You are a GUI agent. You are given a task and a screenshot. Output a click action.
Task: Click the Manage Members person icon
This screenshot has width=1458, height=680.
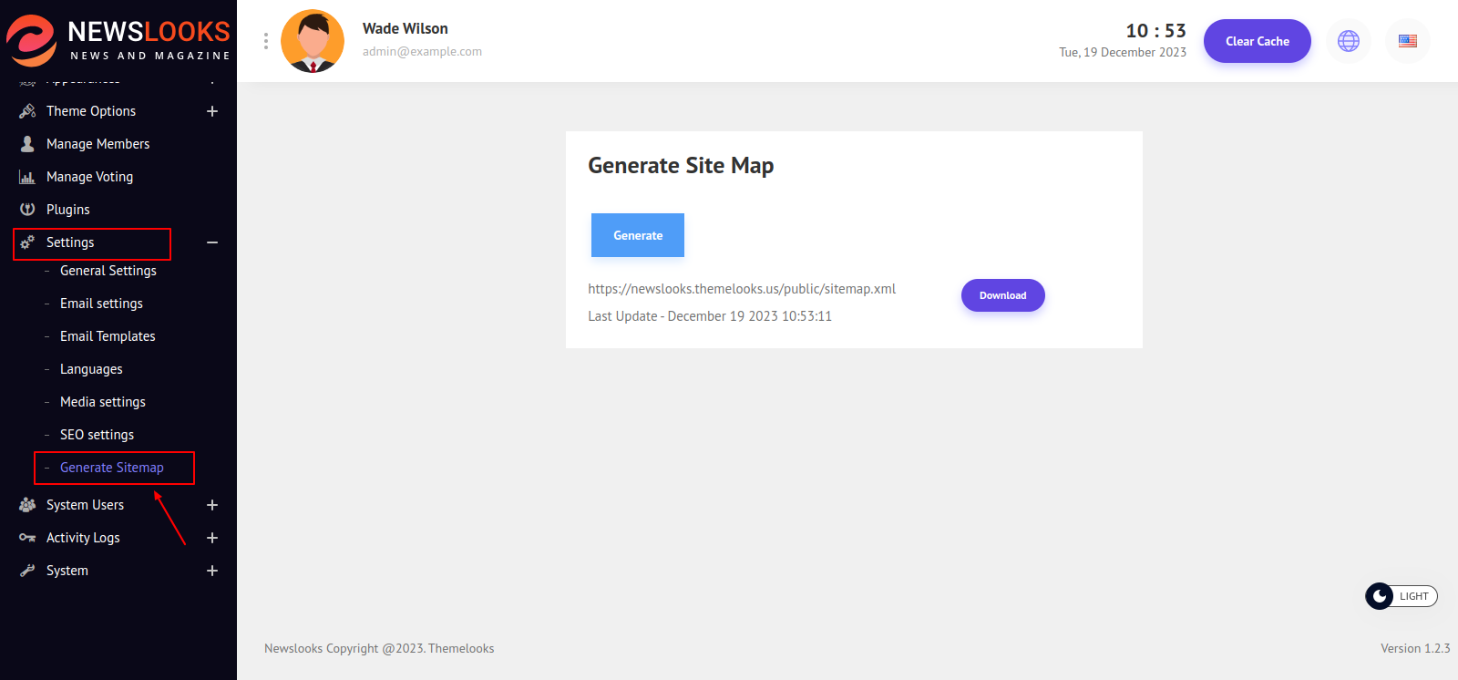27,144
